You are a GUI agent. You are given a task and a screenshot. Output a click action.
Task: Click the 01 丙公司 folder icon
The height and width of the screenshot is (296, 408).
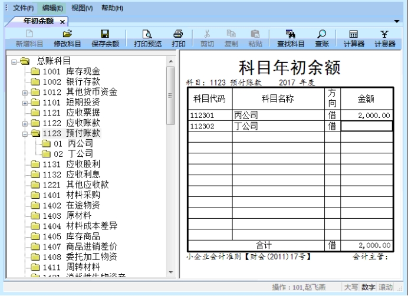47,143
